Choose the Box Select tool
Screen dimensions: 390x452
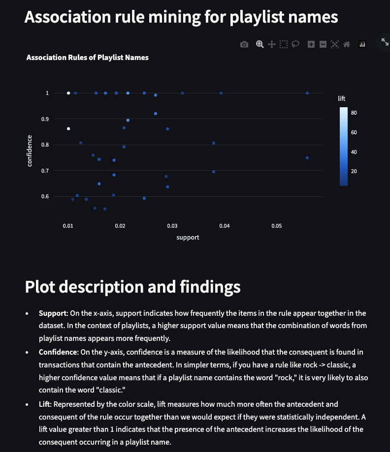click(x=283, y=45)
